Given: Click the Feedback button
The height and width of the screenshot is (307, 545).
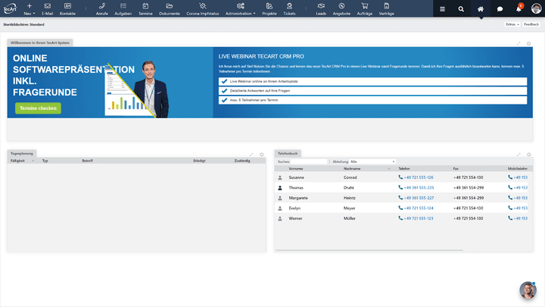Looking at the screenshot, I should pyautogui.click(x=531, y=24).
